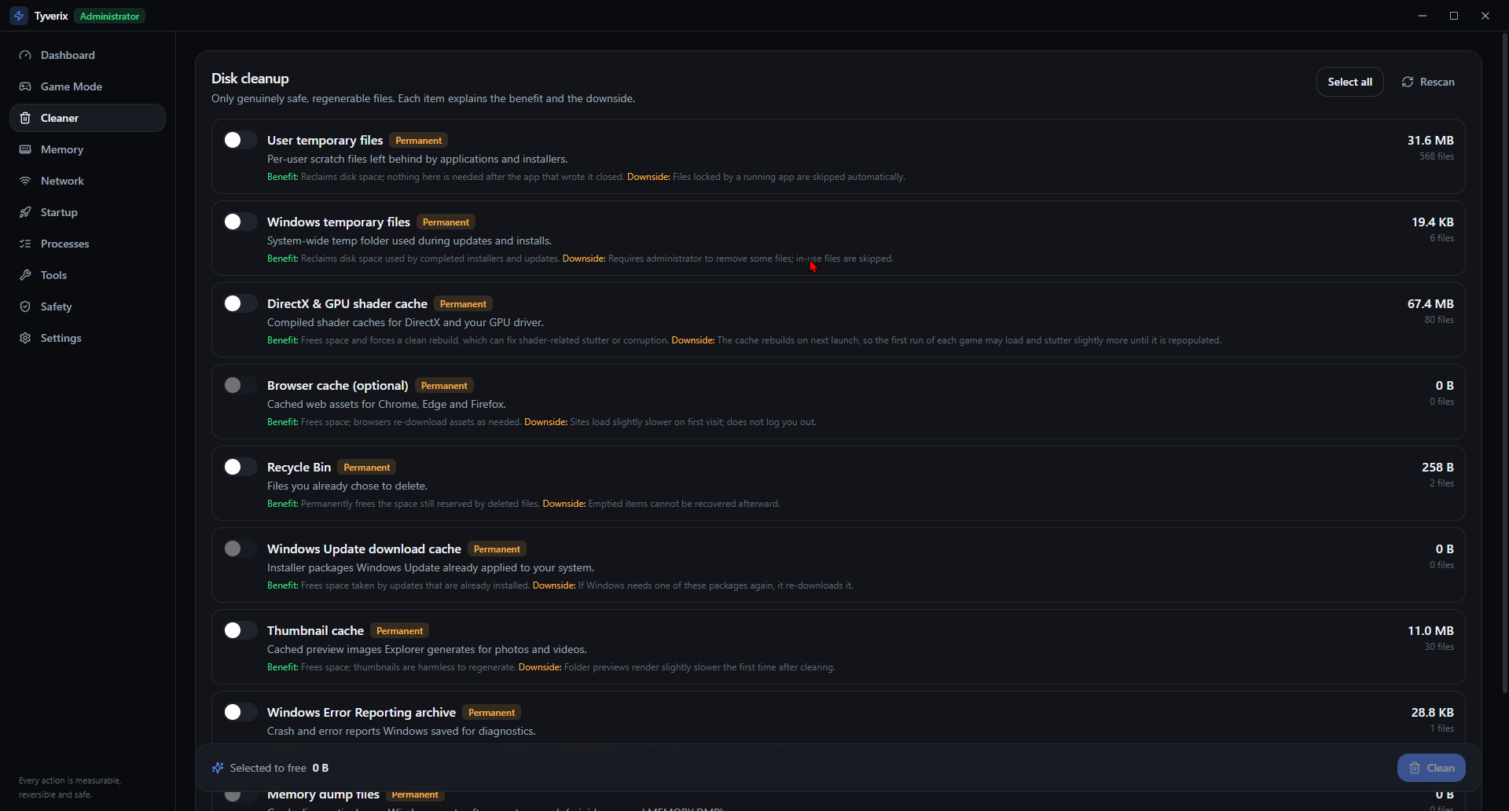This screenshot has width=1509, height=811.
Task: Click the vertical scrollbar on right
Action: 1504,361
